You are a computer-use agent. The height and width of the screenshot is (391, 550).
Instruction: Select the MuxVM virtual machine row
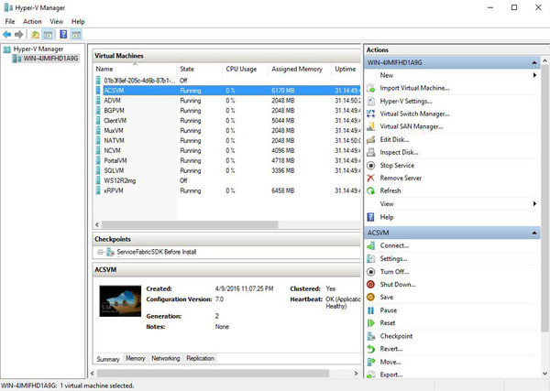pos(227,131)
